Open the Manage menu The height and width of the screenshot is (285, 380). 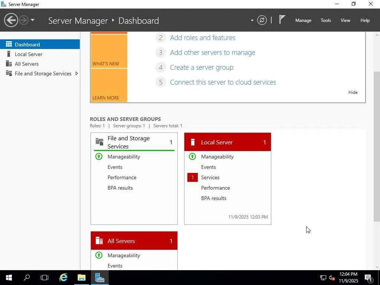coord(303,20)
